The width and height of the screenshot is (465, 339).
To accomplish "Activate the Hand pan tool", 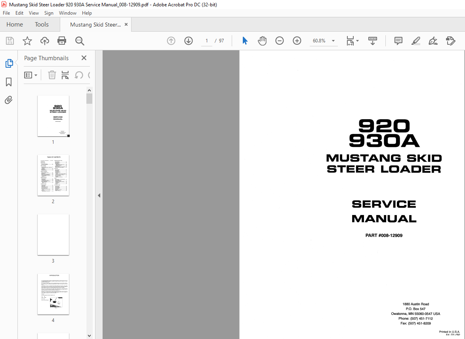I will pyautogui.click(x=262, y=41).
